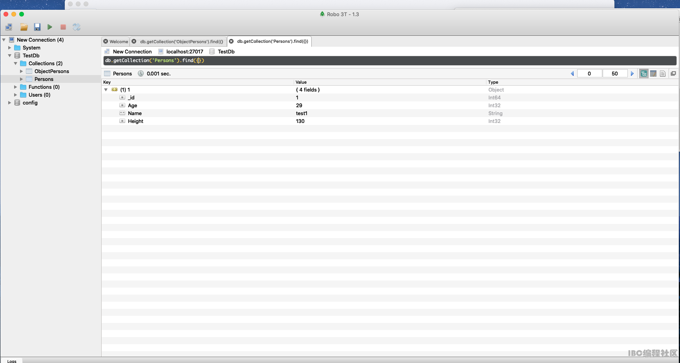Viewport: 680px width, 363px height.
Task: Run query with green play icon
Action: [50, 27]
